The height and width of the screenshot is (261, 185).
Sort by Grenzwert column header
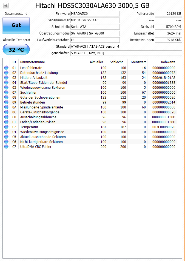(x=138, y=62)
